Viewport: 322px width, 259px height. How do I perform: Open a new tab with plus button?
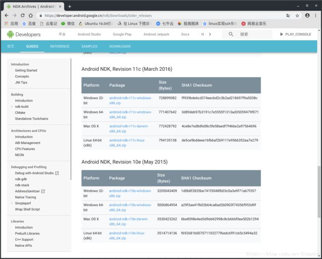[70, 6]
